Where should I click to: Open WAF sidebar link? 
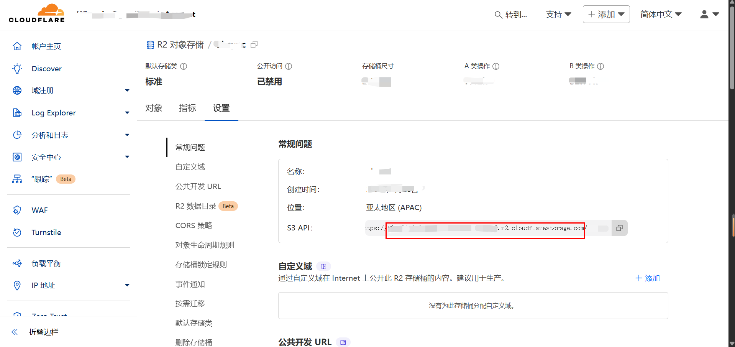pyautogui.click(x=40, y=210)
